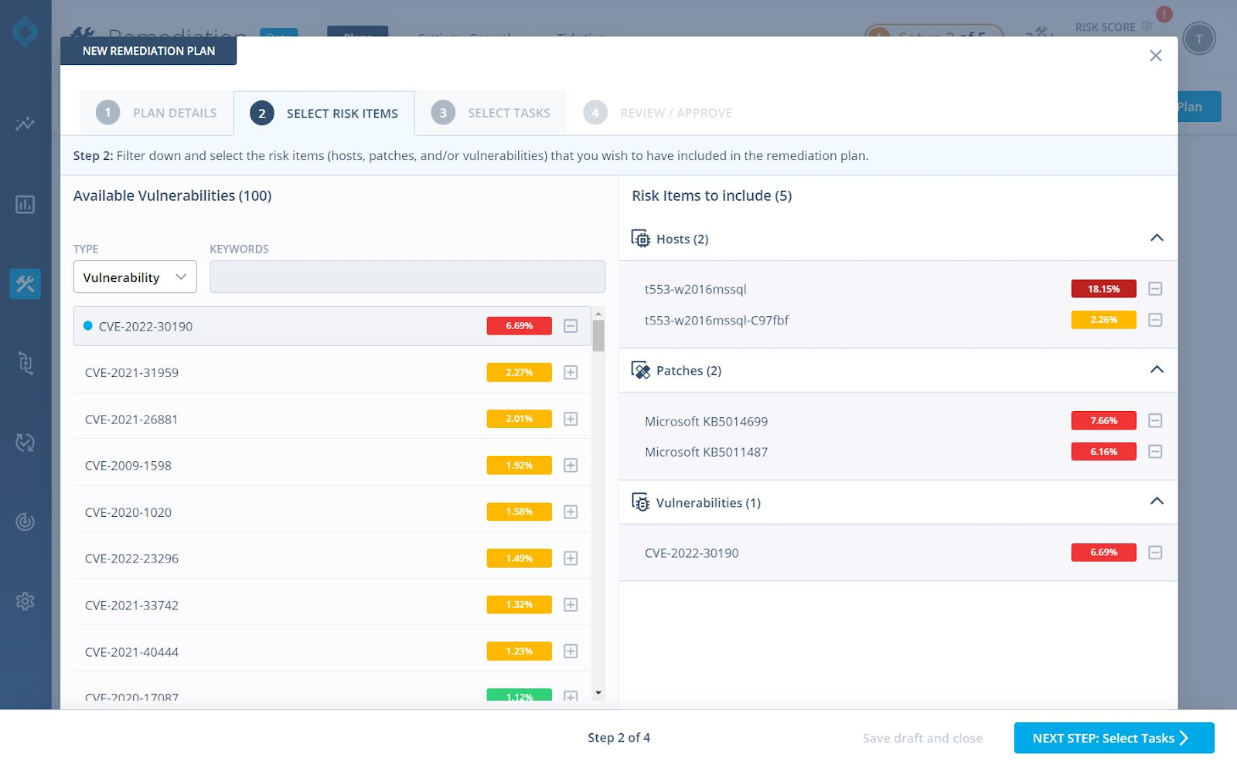Switch to the Select Tasks step tab
The height and width of the screenshot is (761, 1237).
(491, 114)
